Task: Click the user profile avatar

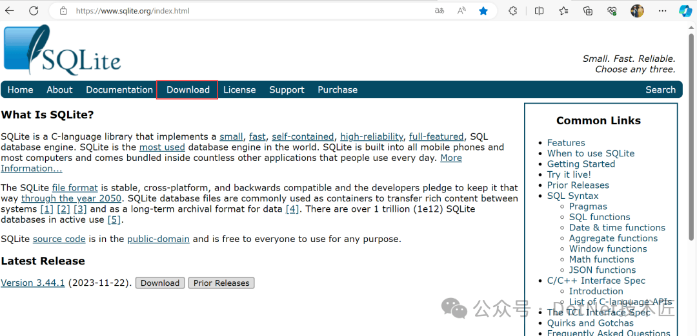Action: click(x=637, y=11)
